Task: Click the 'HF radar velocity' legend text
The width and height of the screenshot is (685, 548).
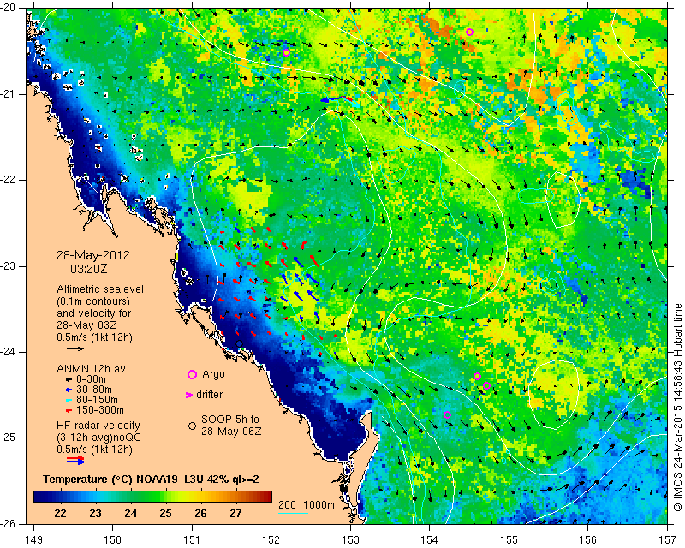Action: 98,426
